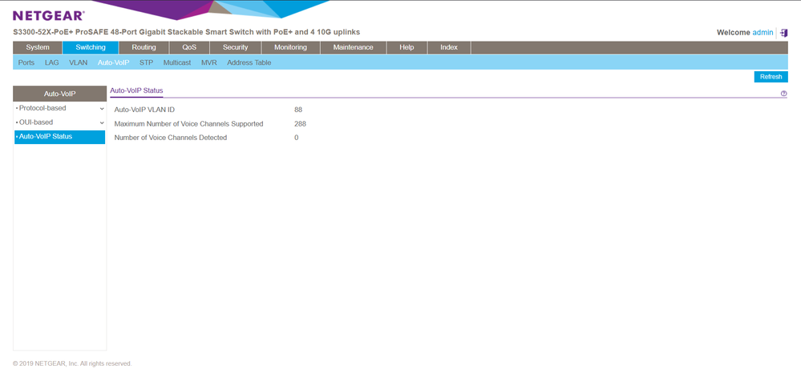Image resolution: width=801 pixels, height=369 pixels.
Task: Go to the VLAN submenu
Action: click(78, 62)
